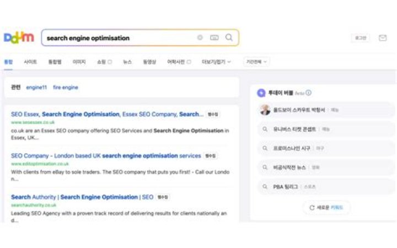Switch to the 이미지 tab
Viewport: 397px width, 248px height.
(79, 62)
